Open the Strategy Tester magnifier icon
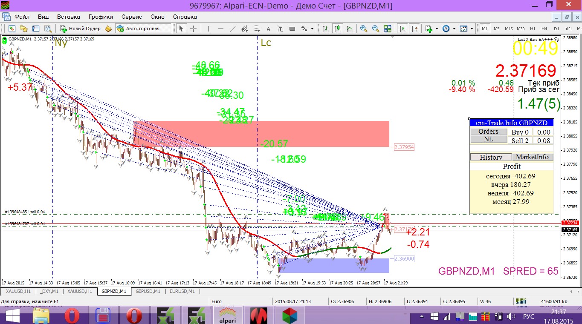Image resolution: width=582 pixels, height=324 pixels. (x=48, y=29)
